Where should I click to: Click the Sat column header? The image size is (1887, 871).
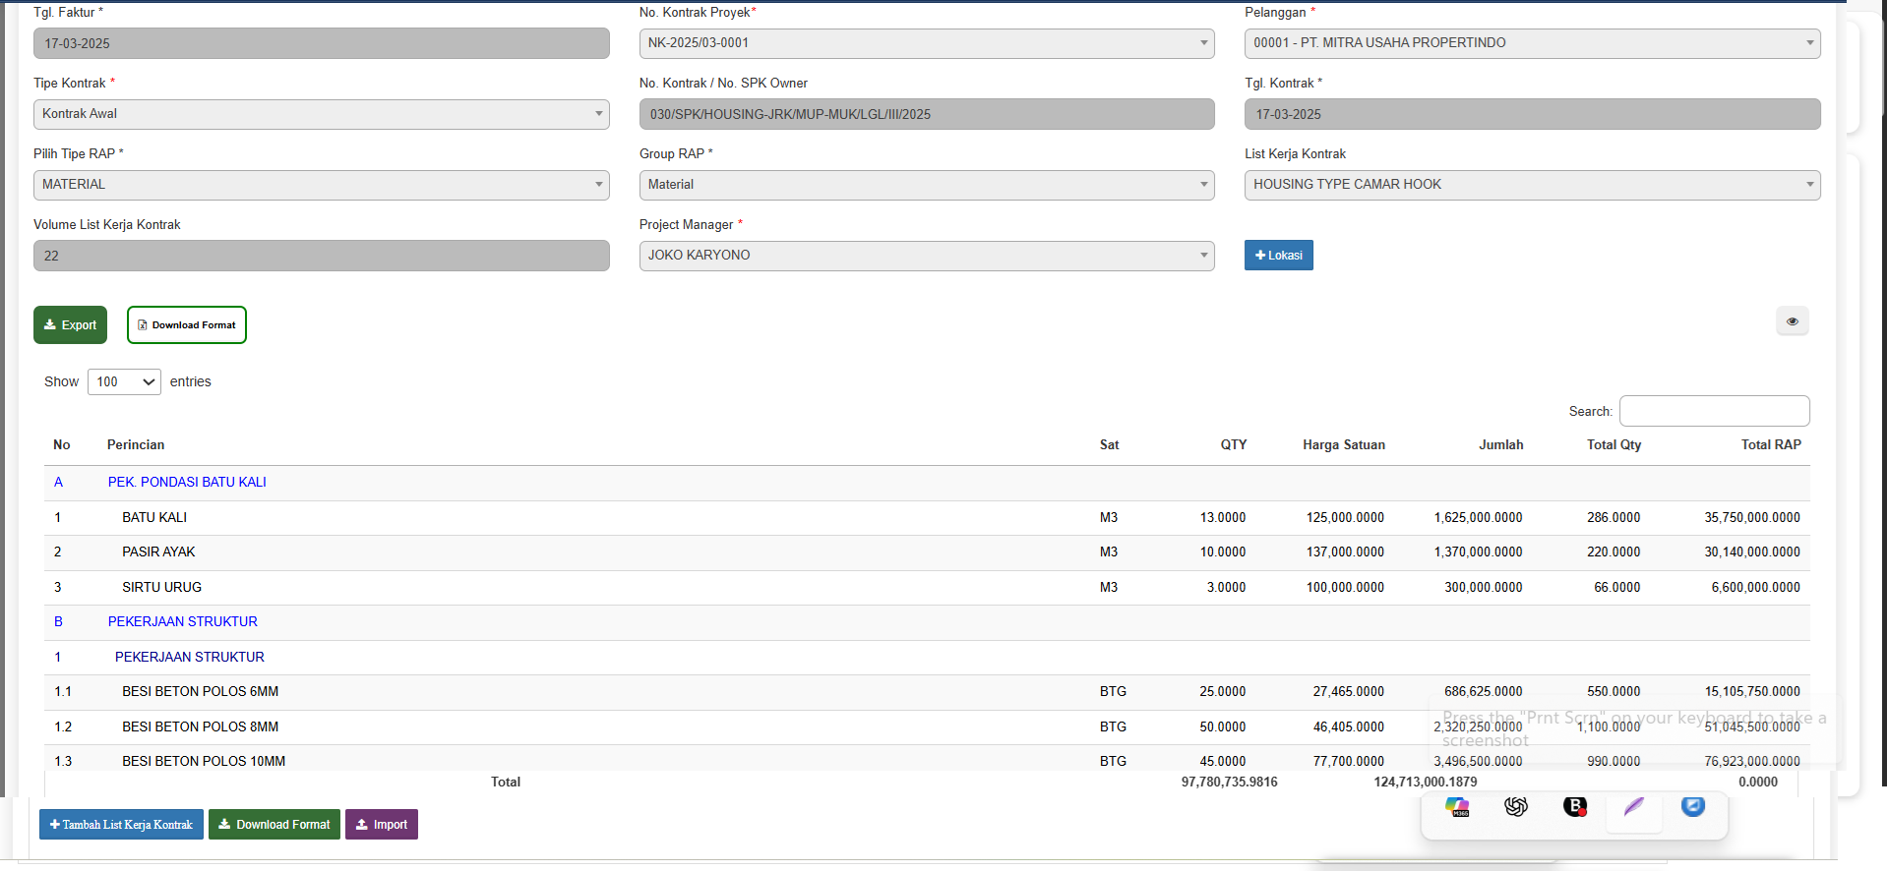pos(1109,445)
